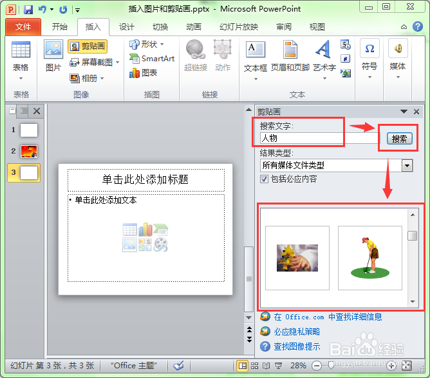This screenshot has height=378, width=430.
Task: Open Media (媒体) speaker icon
Action: click(398, 48)
